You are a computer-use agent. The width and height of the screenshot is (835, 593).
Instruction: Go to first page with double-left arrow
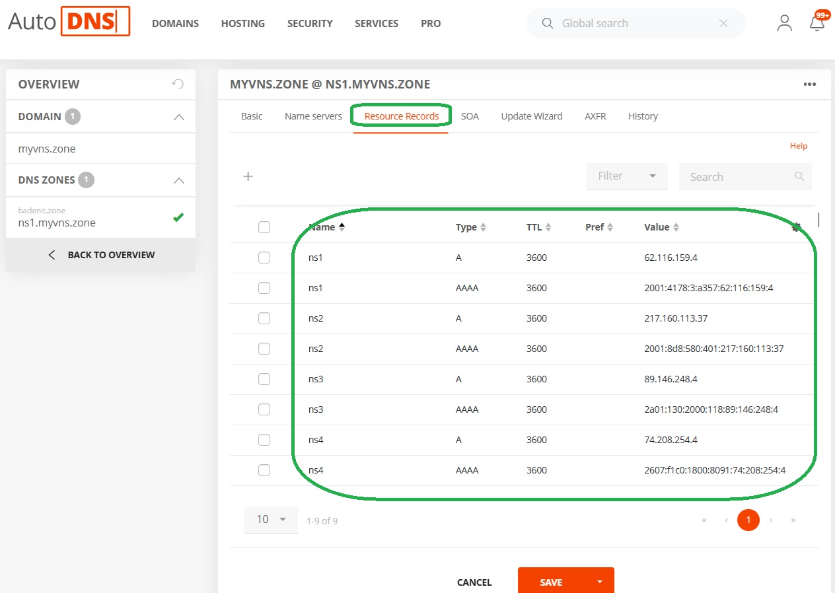(x=704, y=520)
